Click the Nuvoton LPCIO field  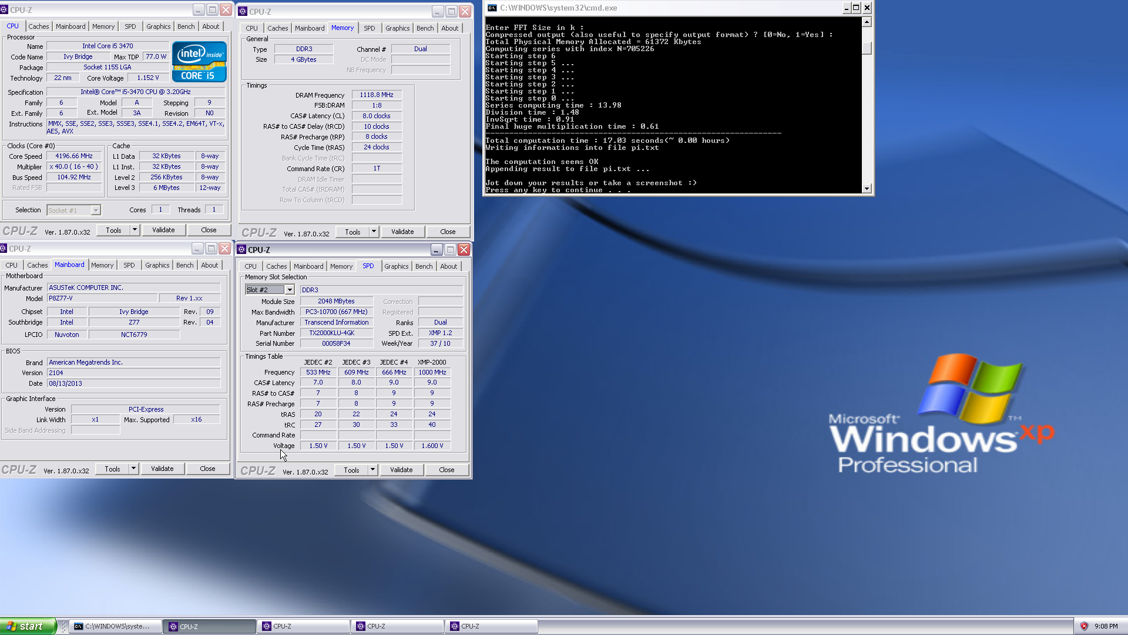tap(67, 335)
